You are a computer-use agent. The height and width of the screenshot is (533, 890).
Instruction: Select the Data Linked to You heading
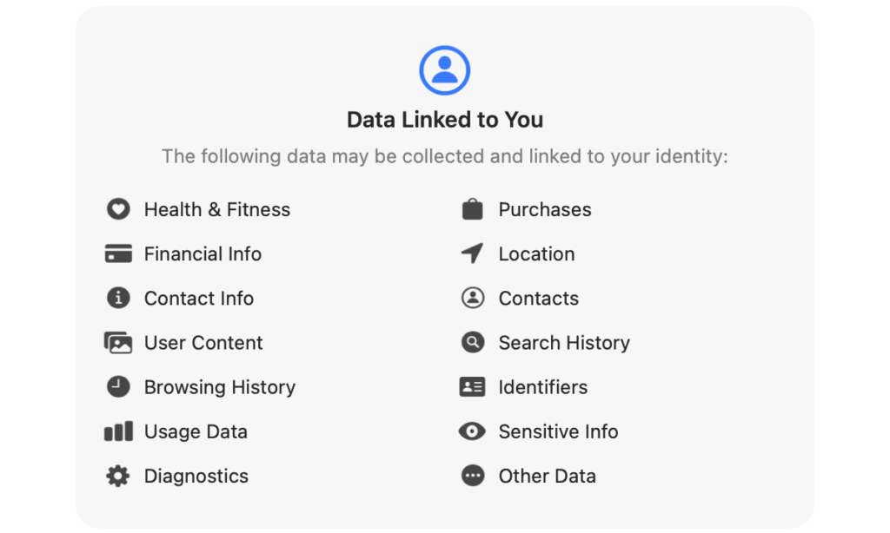(445, 119)
